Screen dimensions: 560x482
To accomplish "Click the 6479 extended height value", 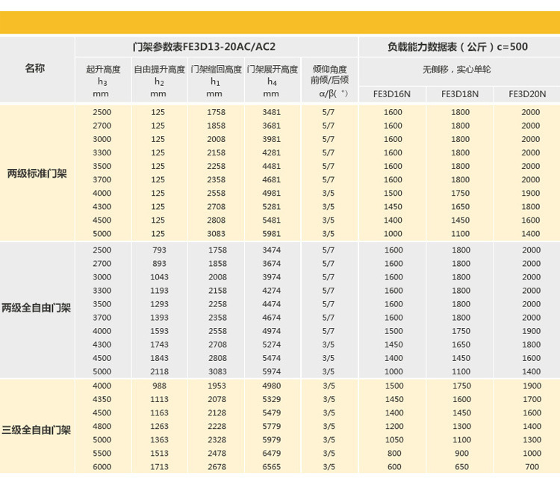I will 272,454.
